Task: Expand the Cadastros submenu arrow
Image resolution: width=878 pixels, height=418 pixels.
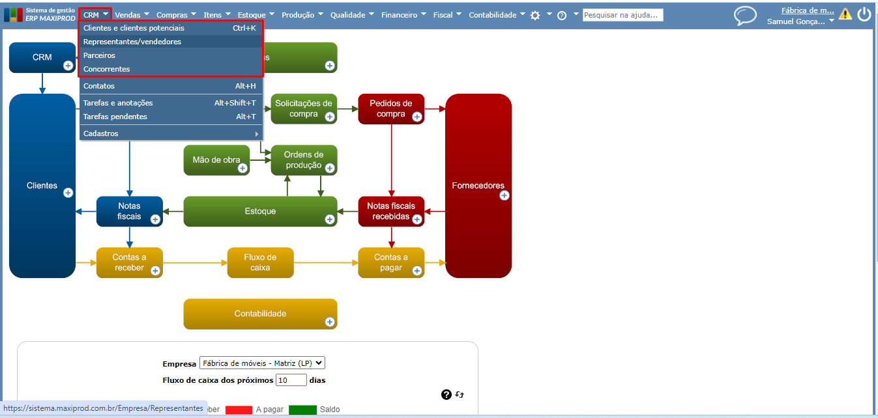Action: (257, 133)
